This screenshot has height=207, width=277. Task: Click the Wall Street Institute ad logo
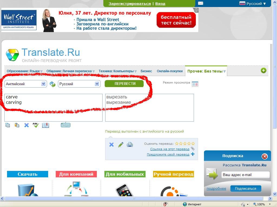click(x=19, y=20)
